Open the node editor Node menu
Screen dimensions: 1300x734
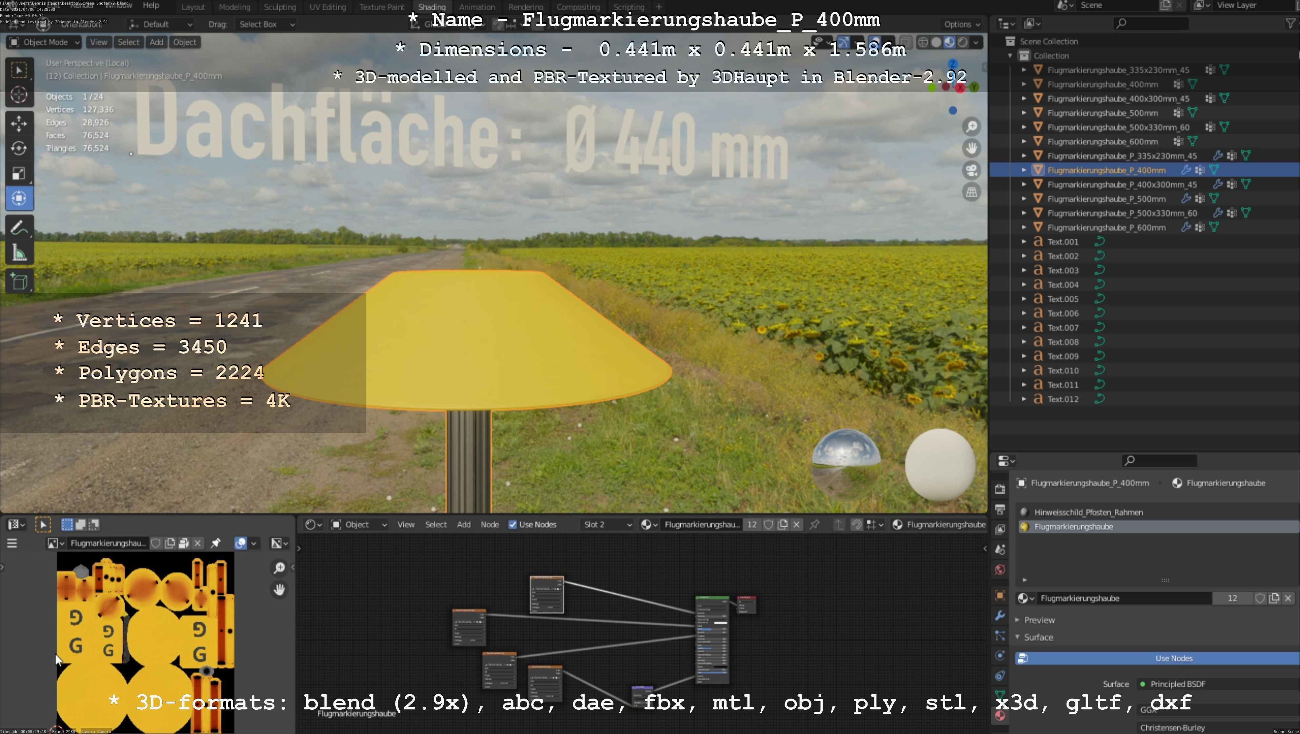pos(490,525)
